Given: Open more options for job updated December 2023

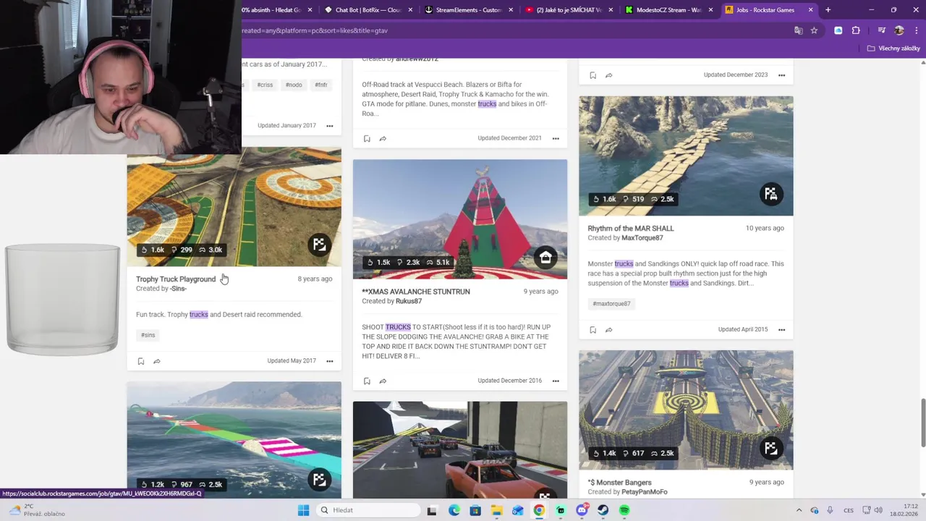Looking at the screenshot, I should (x=781, y=75).
